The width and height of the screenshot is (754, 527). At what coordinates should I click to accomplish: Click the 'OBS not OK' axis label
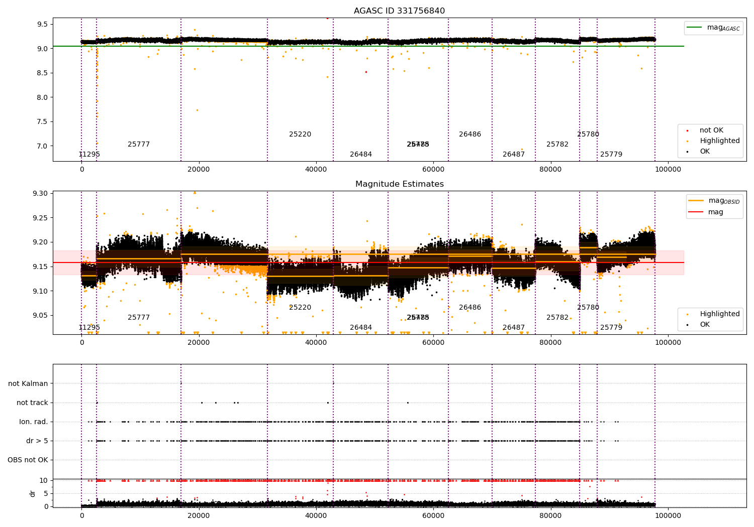(x=28, y=460)
